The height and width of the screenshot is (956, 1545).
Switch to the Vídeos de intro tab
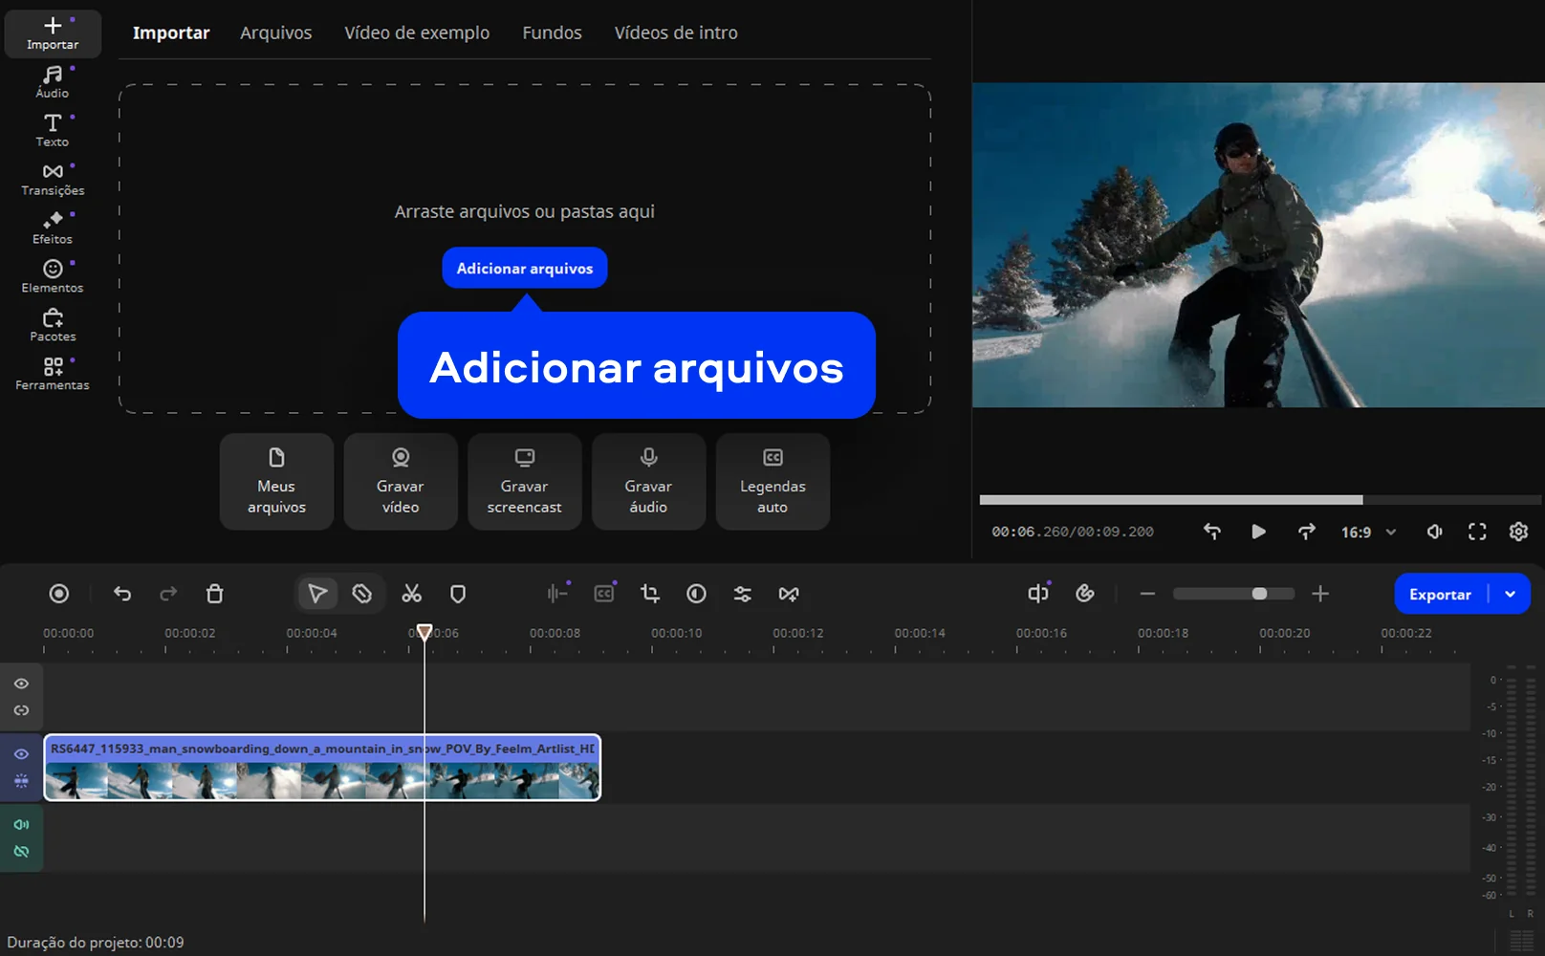675,33
